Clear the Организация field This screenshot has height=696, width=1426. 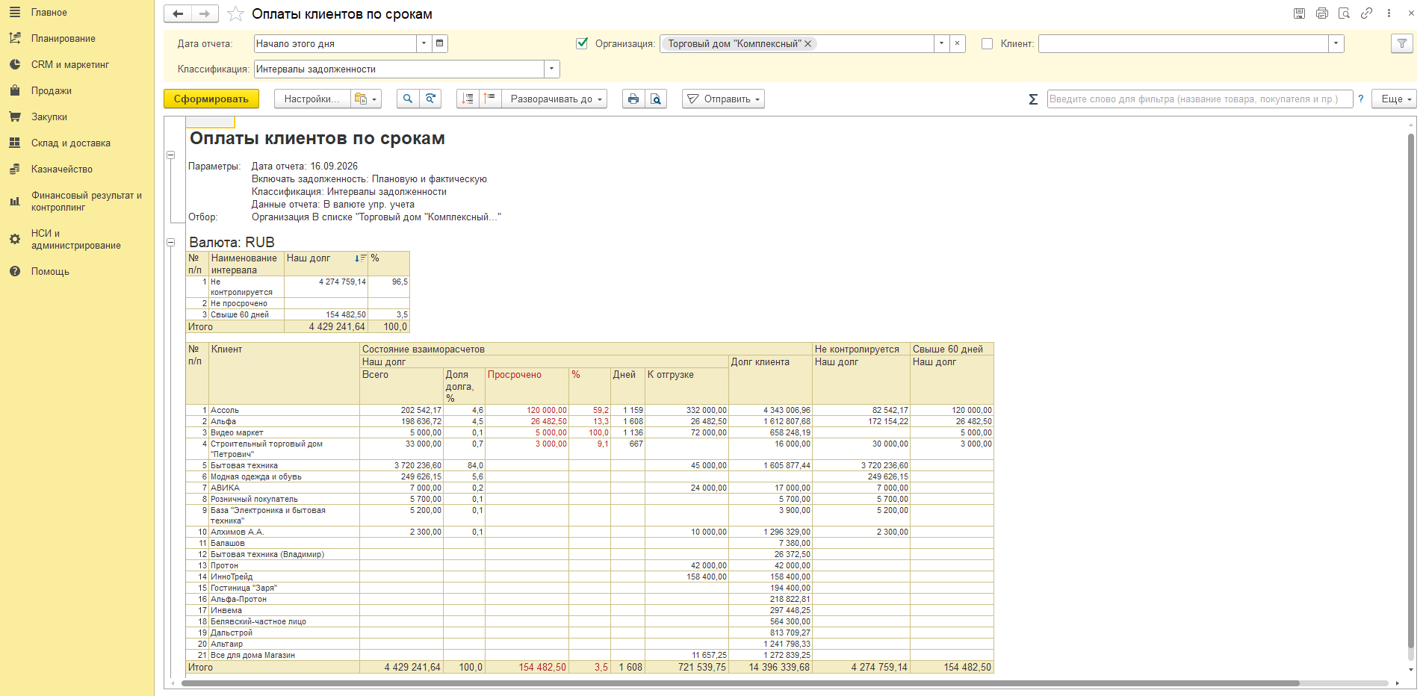pyautogui.click(x=958, y=43)
